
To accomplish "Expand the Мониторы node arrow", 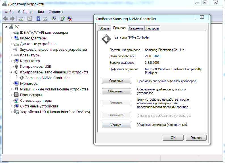I will [11, 83].
